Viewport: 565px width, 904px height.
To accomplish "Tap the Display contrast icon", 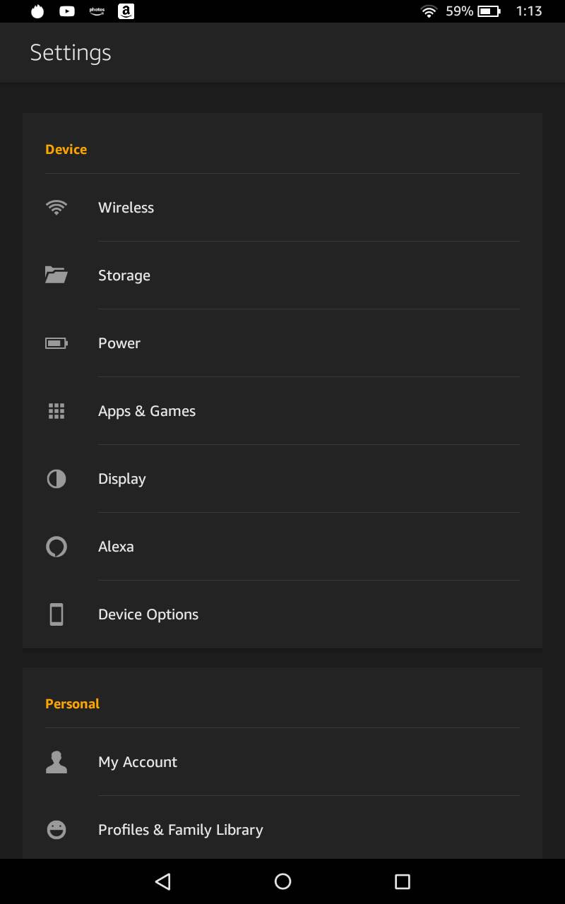I will click(x=56, y=479).
